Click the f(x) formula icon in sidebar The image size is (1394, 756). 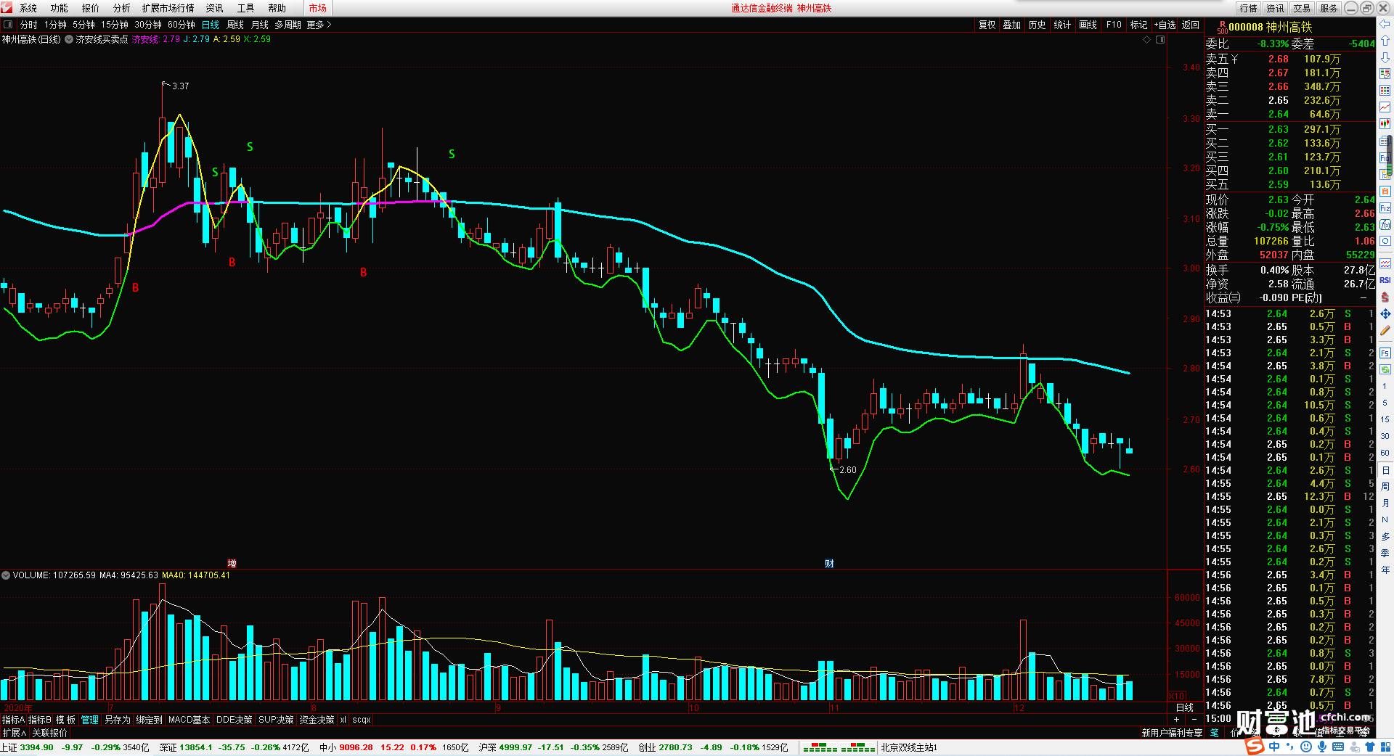(1385, 225)
